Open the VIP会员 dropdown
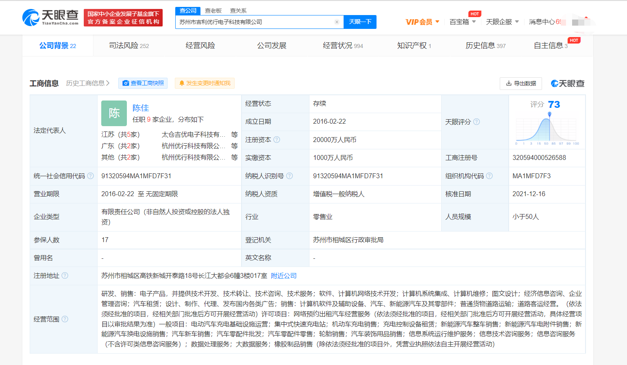The height and width of the screenshot is (365, 627). [422, 22]
